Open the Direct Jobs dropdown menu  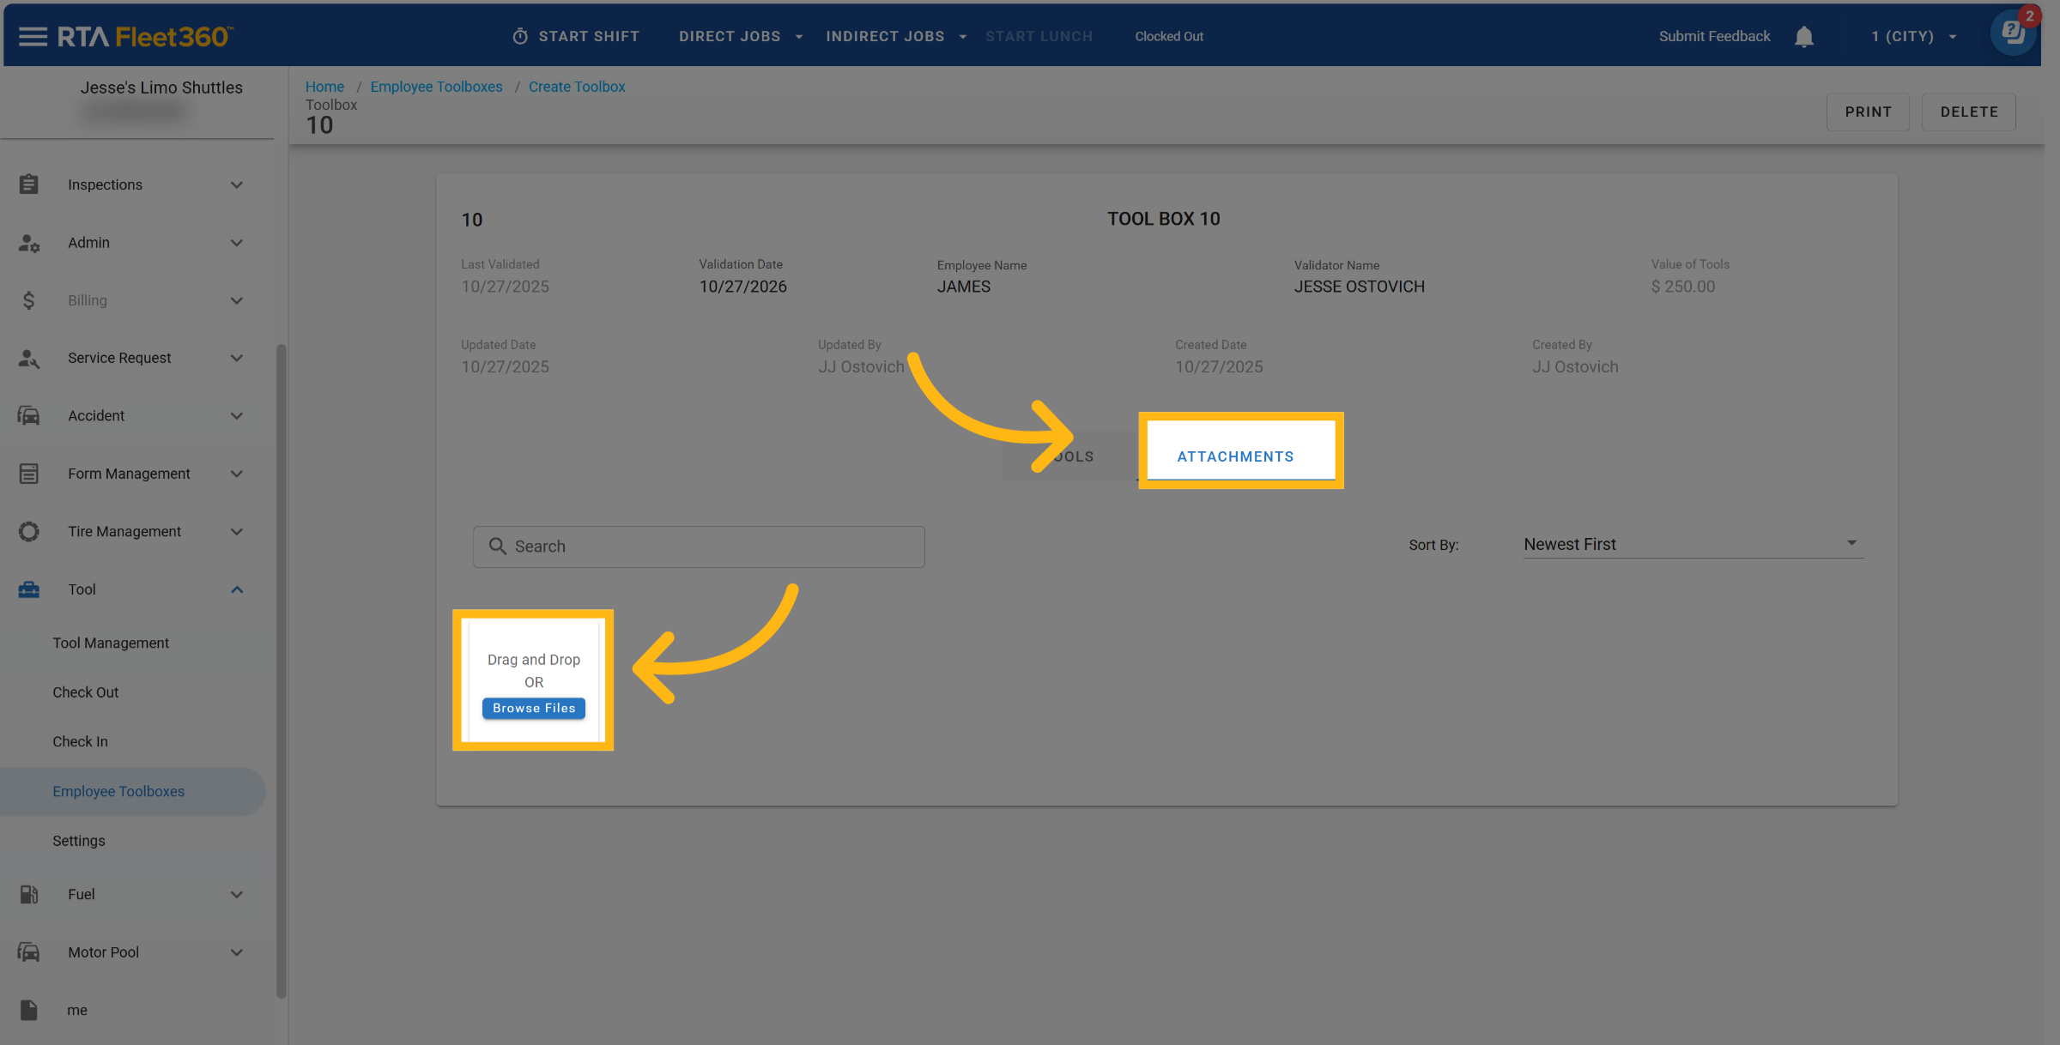point(740,36)
